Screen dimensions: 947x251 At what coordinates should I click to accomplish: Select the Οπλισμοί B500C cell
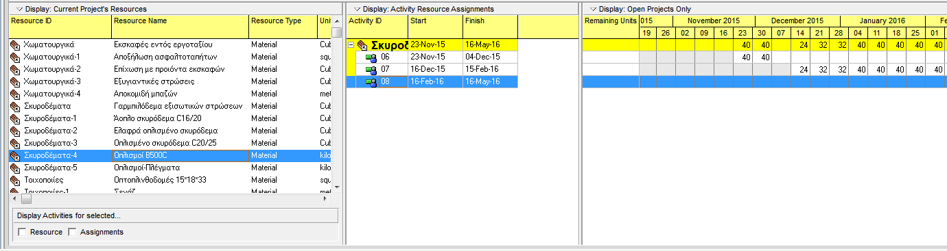[x=180, y=155]
